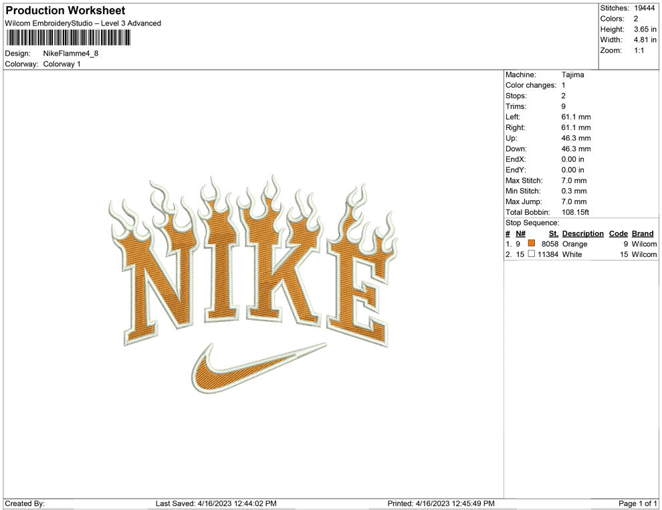Click the Wilcom EmbroideryStudio Level 3 Advanced subtitle

pos(83,23)
